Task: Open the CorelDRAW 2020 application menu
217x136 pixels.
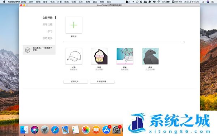Action: coord(17,2)
